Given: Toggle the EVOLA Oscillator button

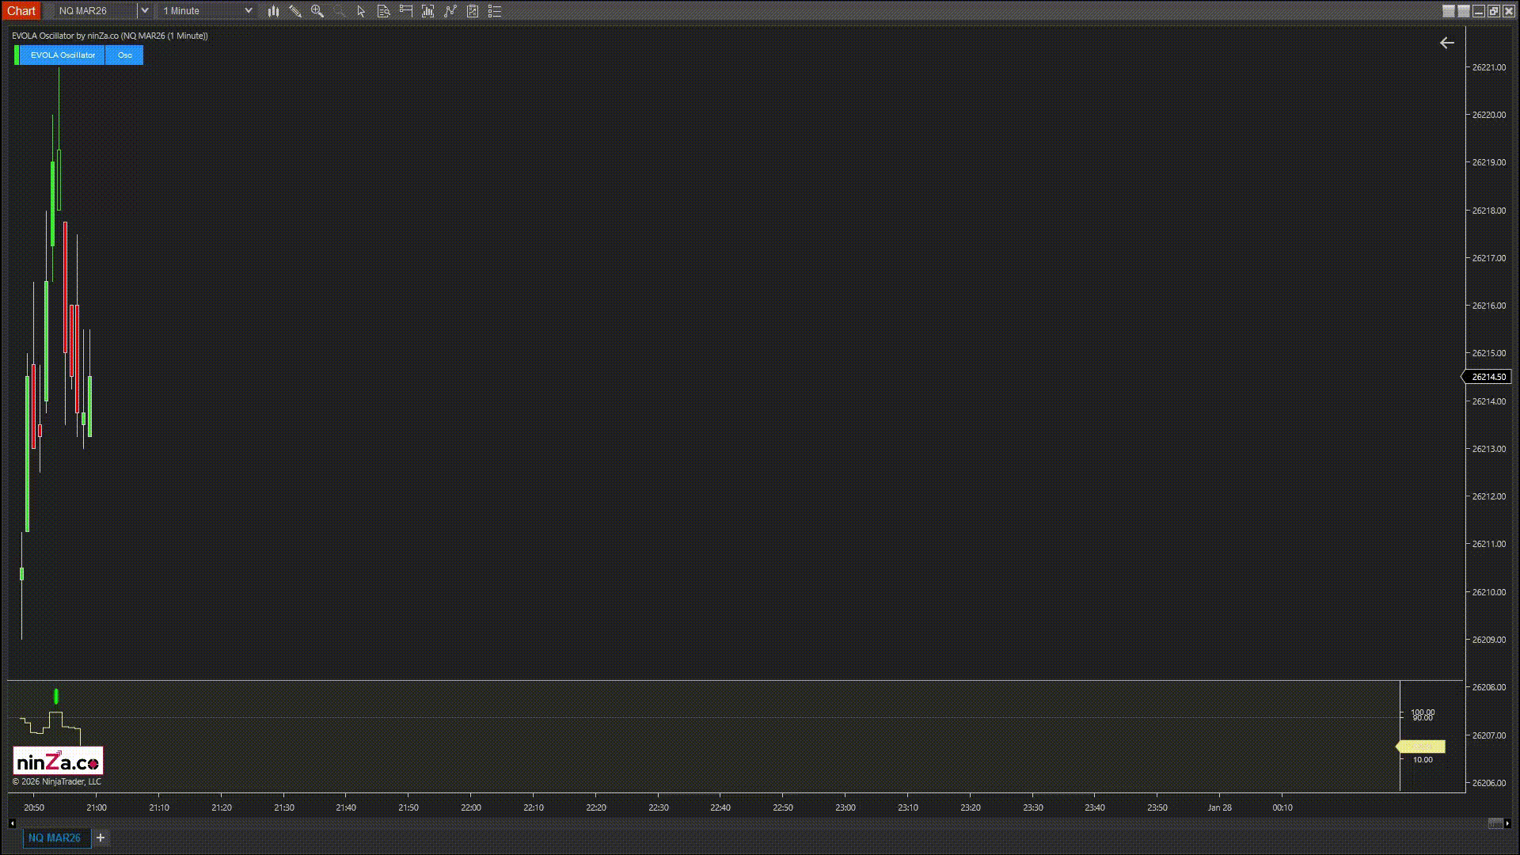Looking at the screenshot, I should pyautogui.click(x=63, y=55).
